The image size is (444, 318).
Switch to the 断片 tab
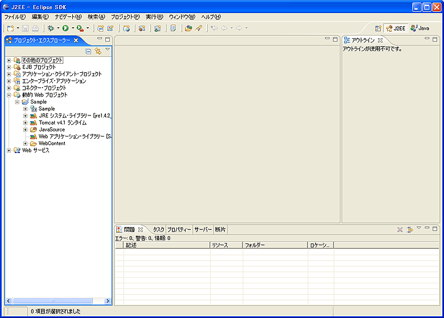point(220,229)
